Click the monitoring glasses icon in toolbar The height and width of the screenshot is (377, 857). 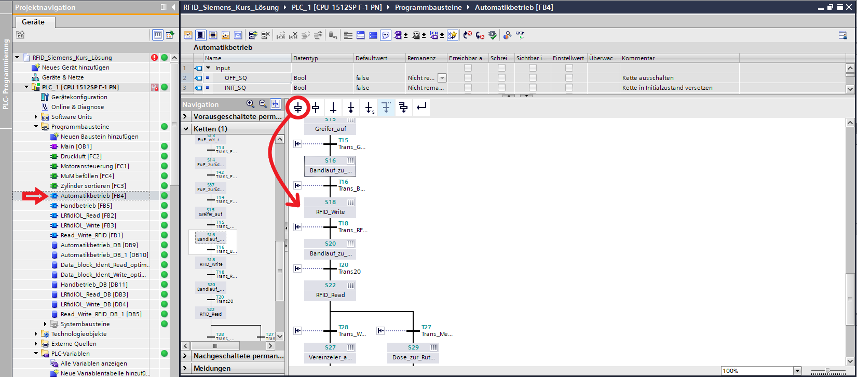click(520, 35)
